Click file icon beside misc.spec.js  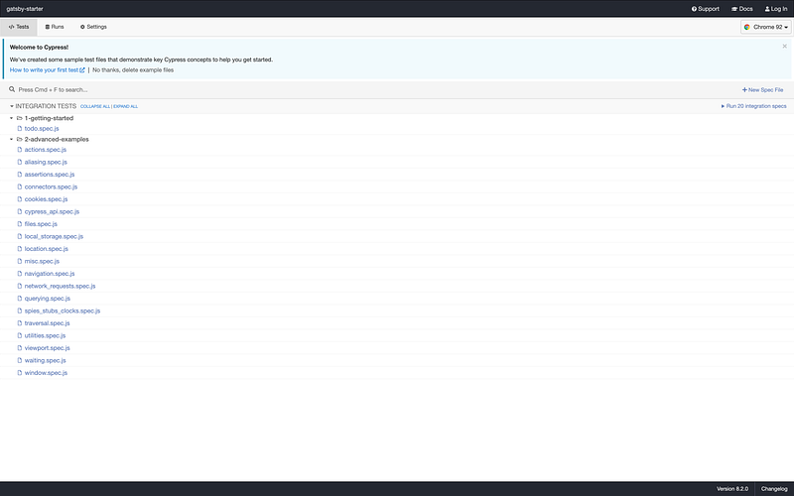point(20,261)
